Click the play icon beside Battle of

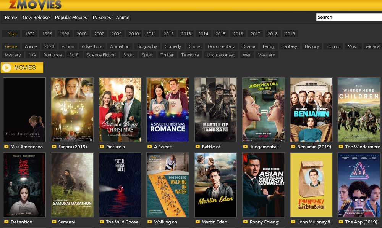(197, 147)
